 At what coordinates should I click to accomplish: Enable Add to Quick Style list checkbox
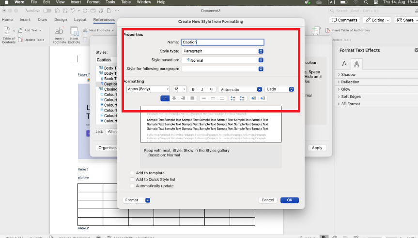[132, 180]
